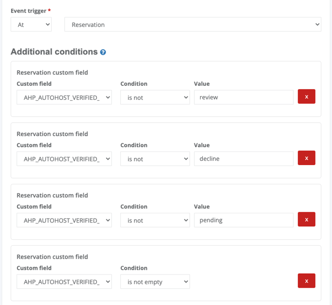Open the 'is not empty' condition dropdown
The width and height of the screenshot is (332, 305).
click(x=155, y=282)
